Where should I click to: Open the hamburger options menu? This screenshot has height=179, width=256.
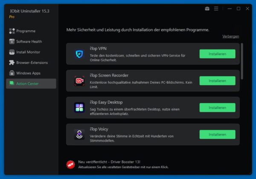[x=216, y=9]
